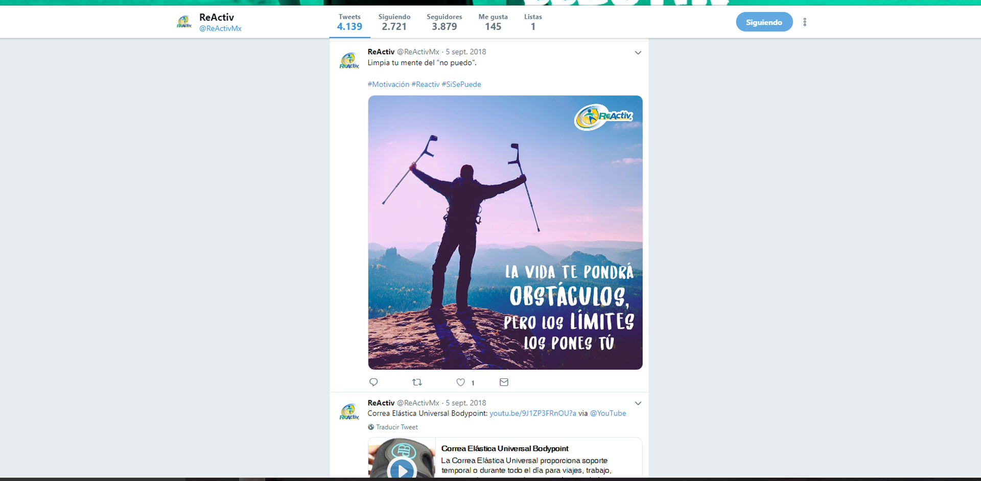
Task: Click the globe icon beside Traducir Tweet
Action: [371, 427]
